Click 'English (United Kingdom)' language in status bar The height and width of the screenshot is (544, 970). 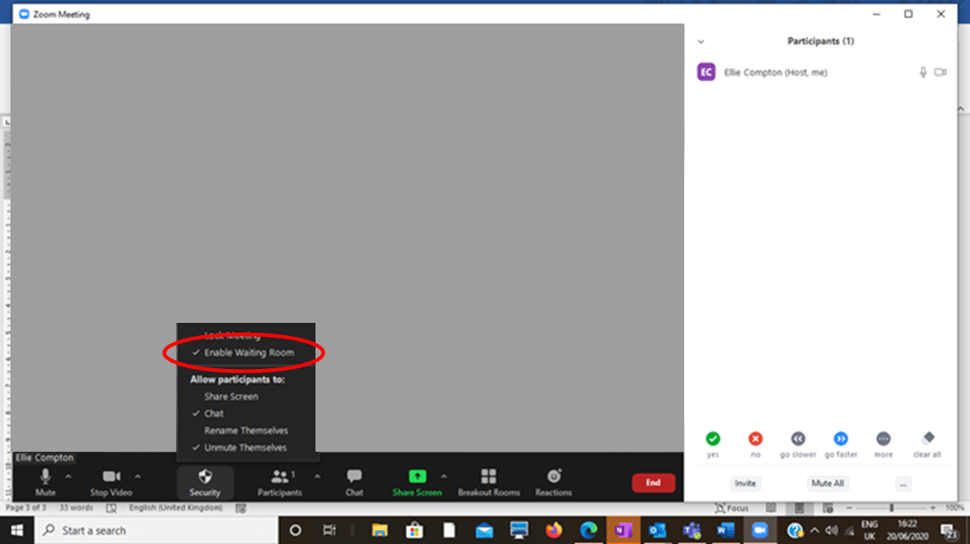click(176, 507)
